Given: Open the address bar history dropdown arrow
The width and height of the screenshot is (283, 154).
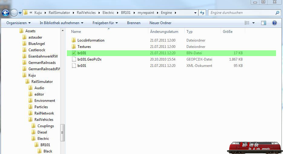Looking at the screenshot, I should [195, 13].
